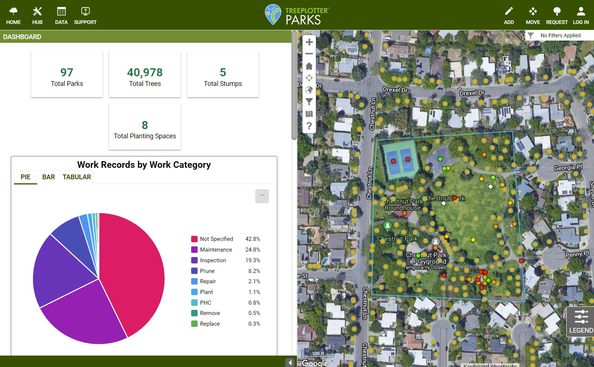Click the MOVE icon in the top navigation
This screenshot has height=367, width=594.
click(x=533, y=15)
